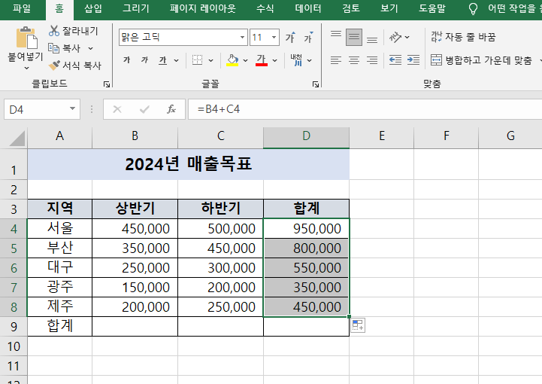Switch to the 페이지 레이아웃 tab
This screenshot has height=384, width=542.
pyautogui.click(x=202, y=8)
